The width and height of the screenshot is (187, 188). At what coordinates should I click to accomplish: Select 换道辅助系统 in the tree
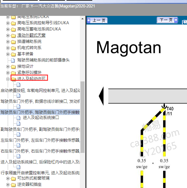(x=29, y=42)
